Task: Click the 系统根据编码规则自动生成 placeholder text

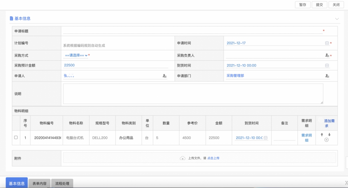Action: [84, 46]
